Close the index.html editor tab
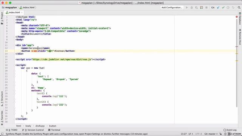Screen dimensions: 242x136 tap(22, 12)
